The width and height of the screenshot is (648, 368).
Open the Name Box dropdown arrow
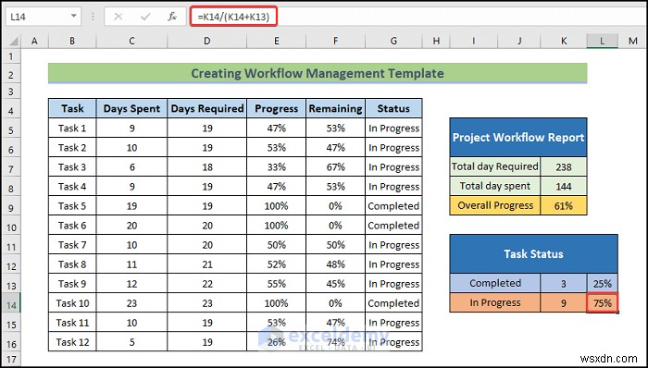74,17
